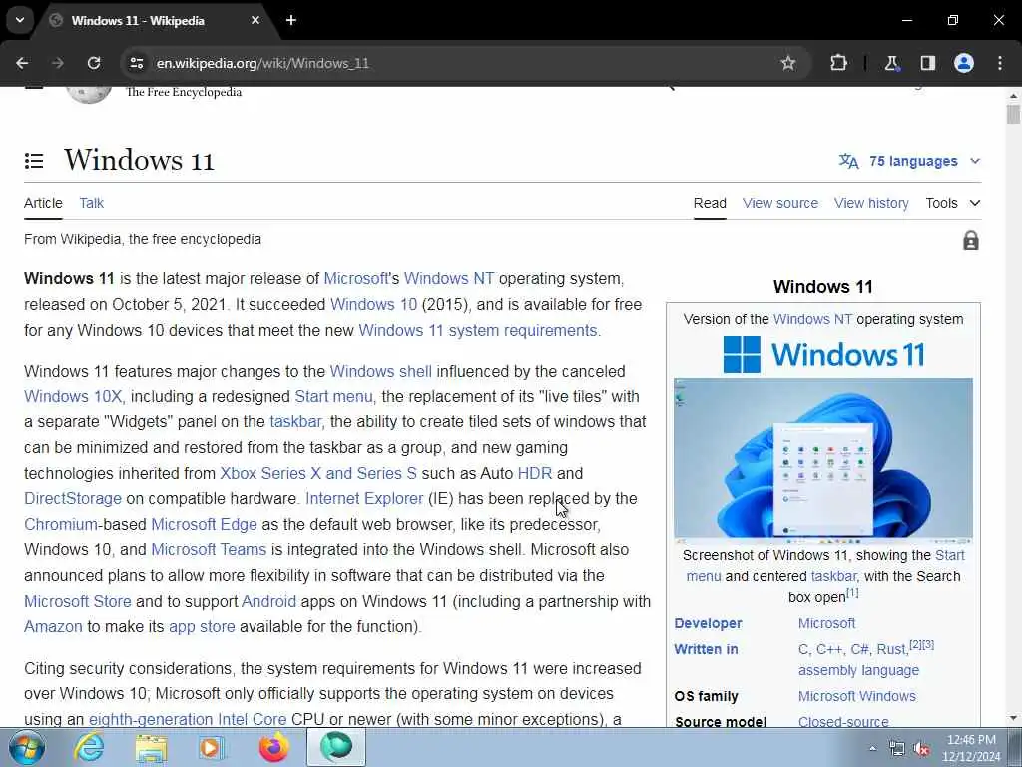Viewport: 1022px width, 767px height.
Task: Bookmark this page with the star icon
Action: coord(788,63)
